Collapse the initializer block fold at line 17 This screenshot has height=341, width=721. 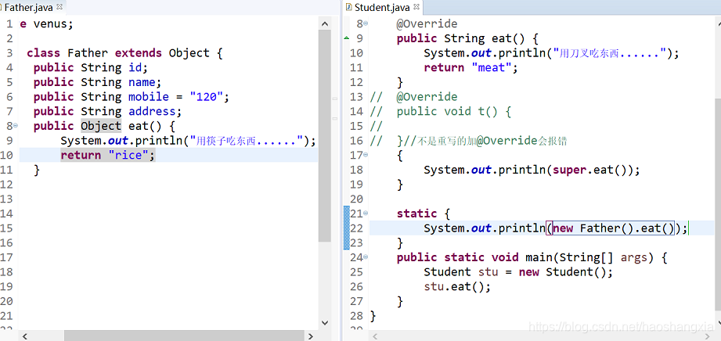(x=366, y=155)
